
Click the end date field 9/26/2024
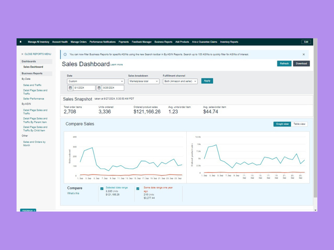coord(113,88)
